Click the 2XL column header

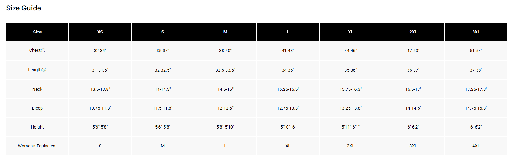413,32
